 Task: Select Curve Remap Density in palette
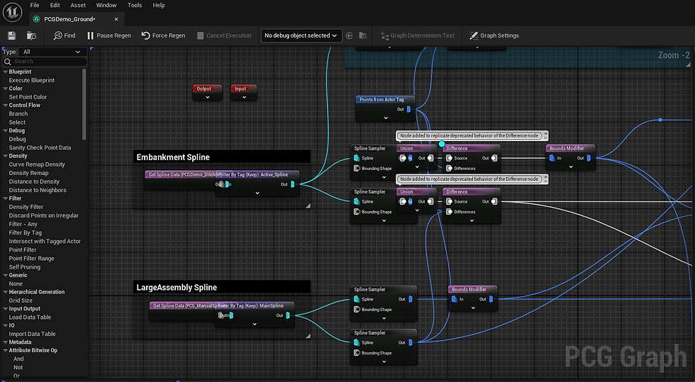tap(37, 164)
